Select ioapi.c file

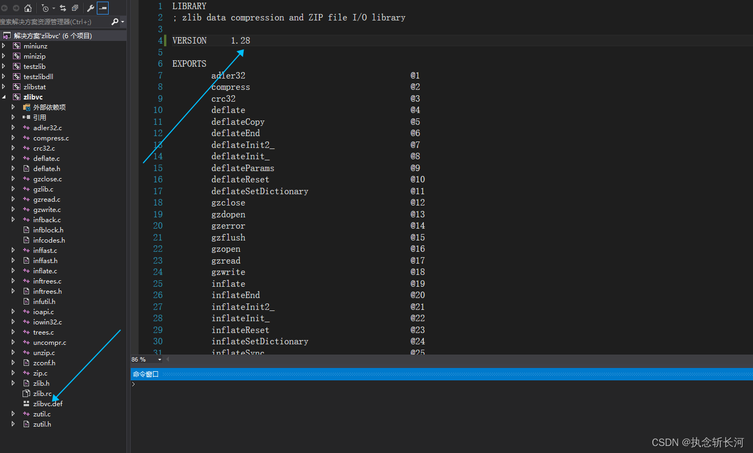(x=44, y=312)
